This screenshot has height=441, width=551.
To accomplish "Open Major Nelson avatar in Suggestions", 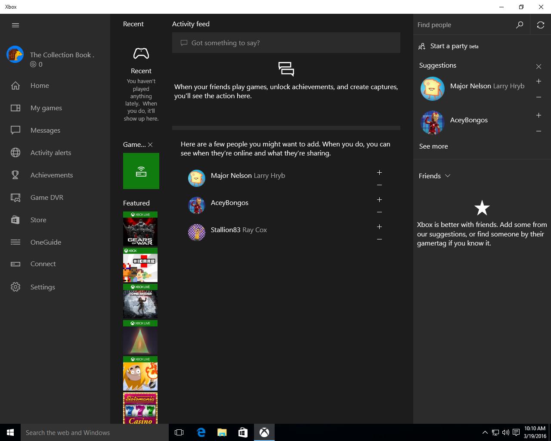I will tap(432, 89).
